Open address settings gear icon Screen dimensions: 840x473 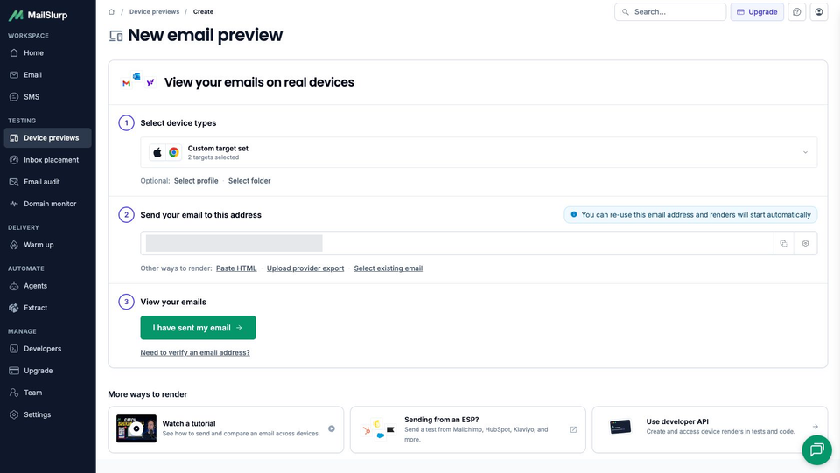pos(805,243)
